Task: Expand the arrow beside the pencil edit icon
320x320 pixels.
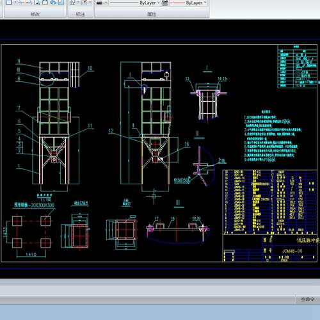Action: coord(90,2)
